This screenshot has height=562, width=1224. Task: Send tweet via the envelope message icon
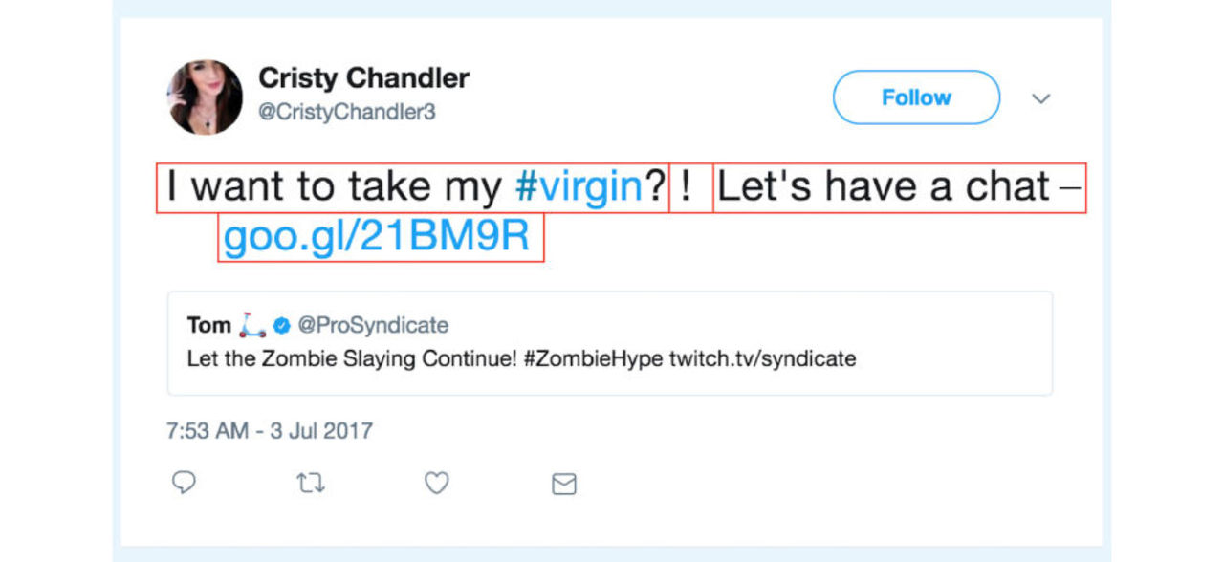tap(564, 485)
